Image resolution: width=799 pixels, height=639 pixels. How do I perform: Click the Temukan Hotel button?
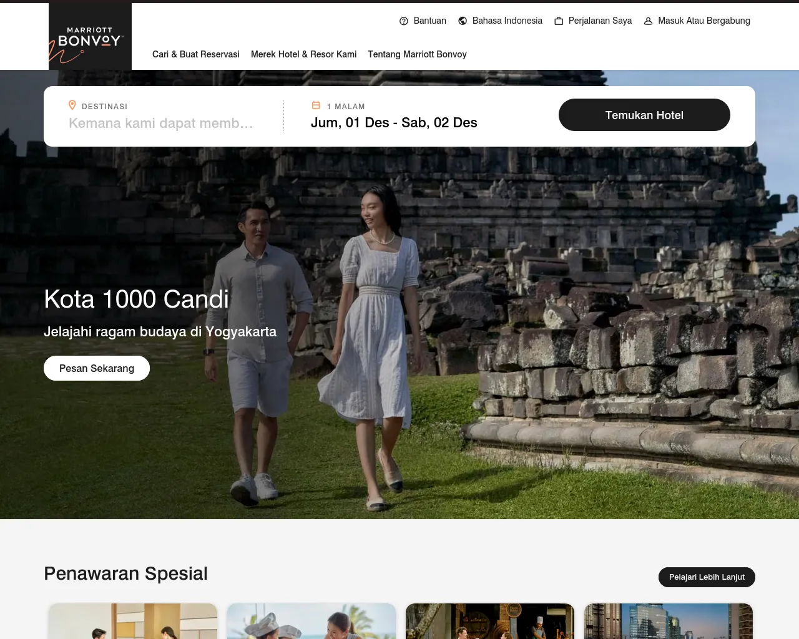644,115
